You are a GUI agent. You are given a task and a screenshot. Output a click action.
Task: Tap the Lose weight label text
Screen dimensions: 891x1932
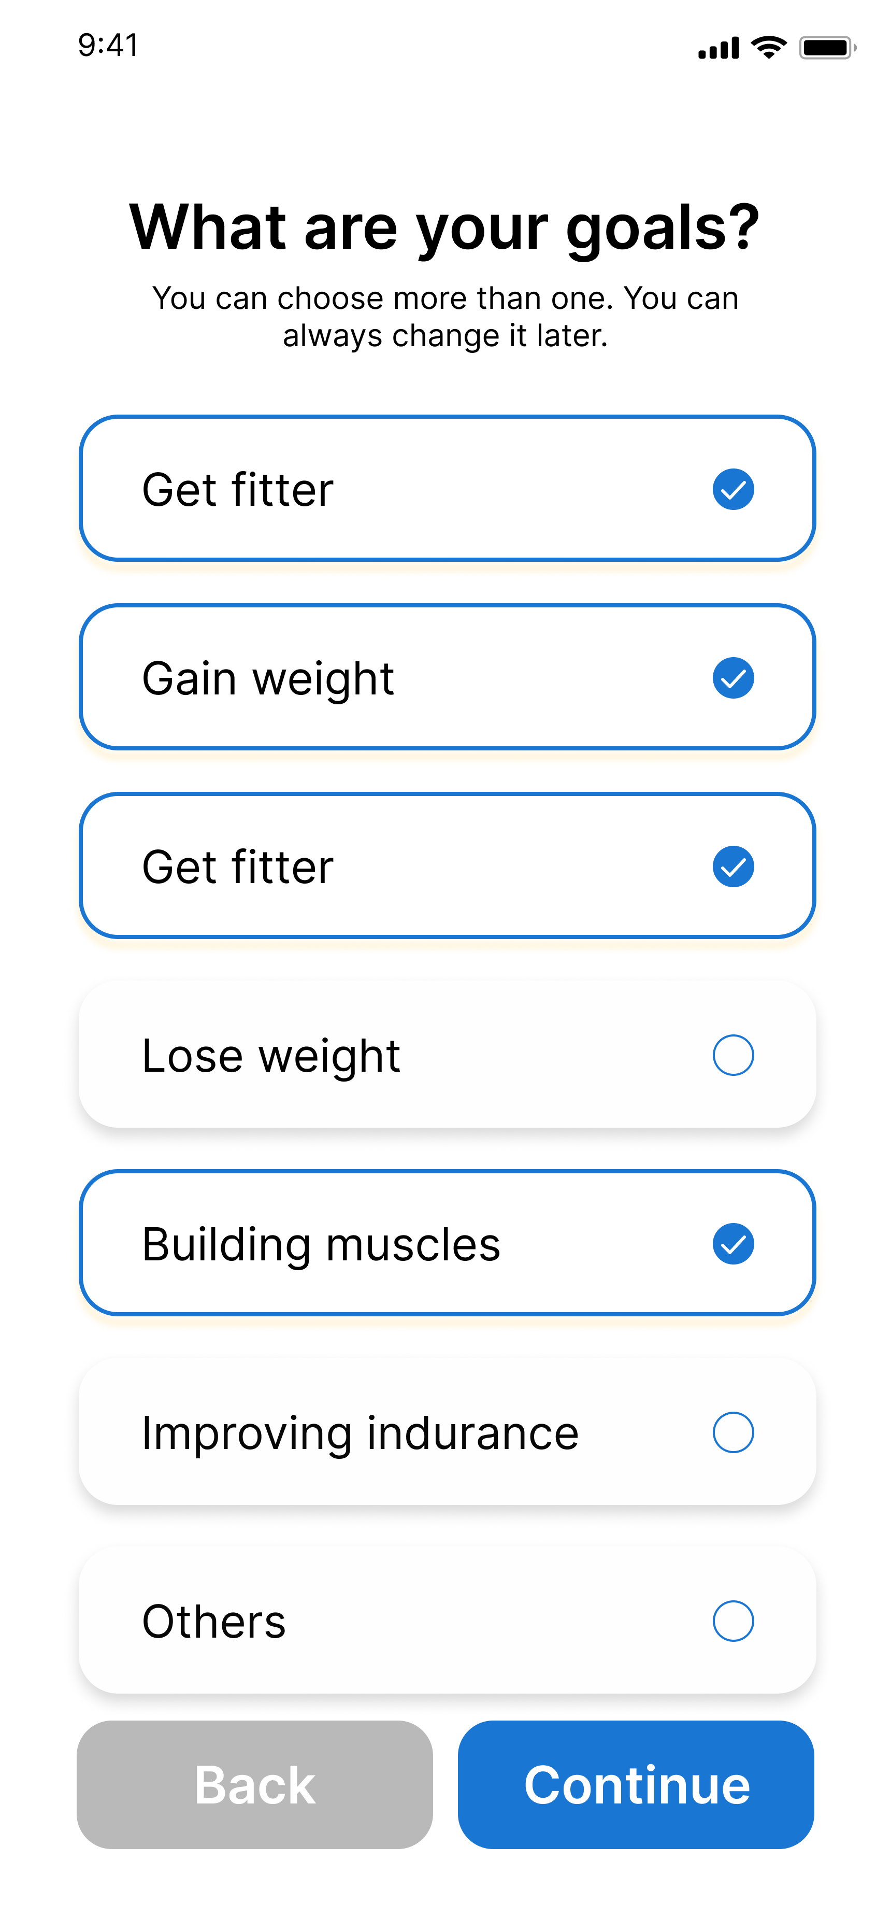point(271,1056)
